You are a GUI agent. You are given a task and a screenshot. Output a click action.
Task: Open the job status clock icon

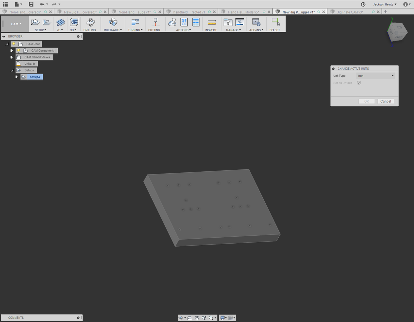(363, 4)
